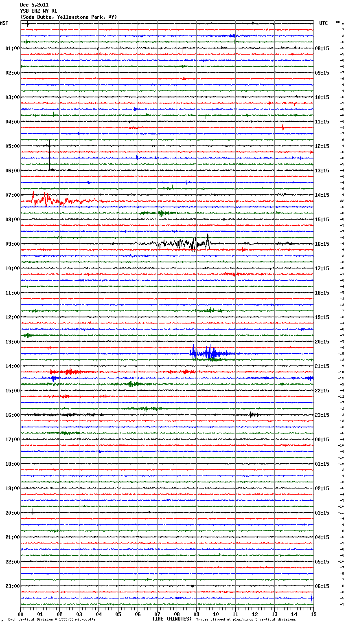Screen dimensions: 346x625
Task: Click the "UTC" axis header
Action: [324, 23]
